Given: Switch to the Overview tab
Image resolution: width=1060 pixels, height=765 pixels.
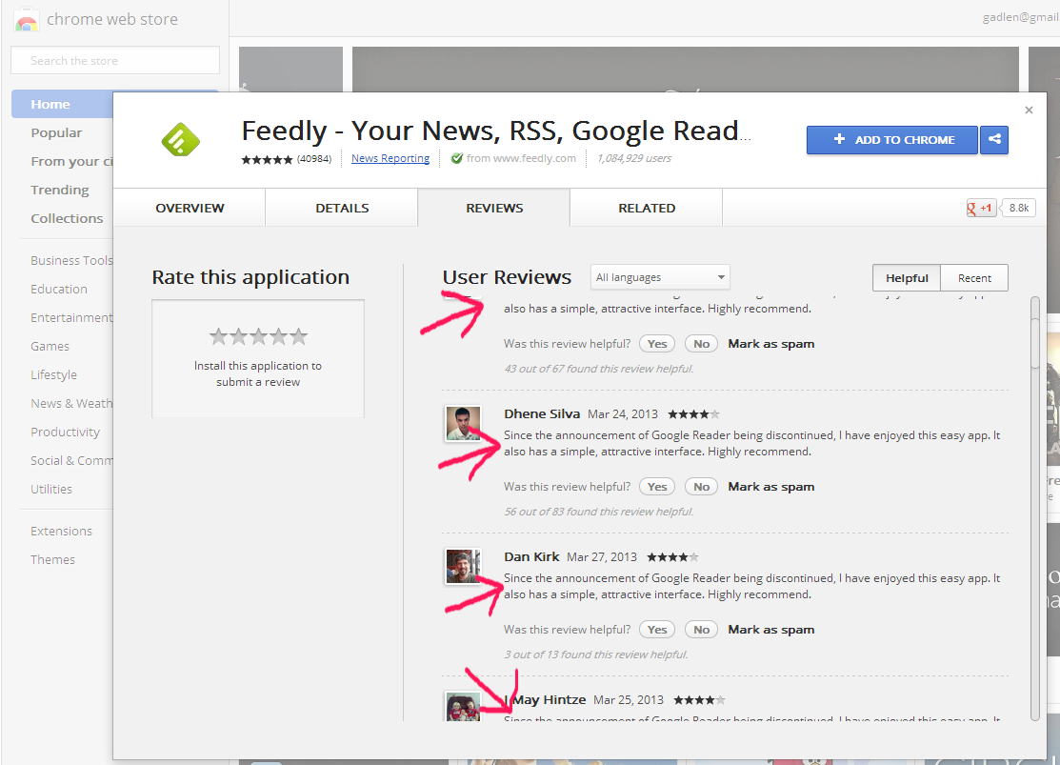Looking at the screenshot, I should [190, 208].
